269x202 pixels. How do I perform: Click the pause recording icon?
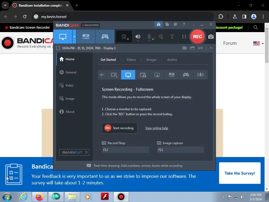[x=184, y=37]
